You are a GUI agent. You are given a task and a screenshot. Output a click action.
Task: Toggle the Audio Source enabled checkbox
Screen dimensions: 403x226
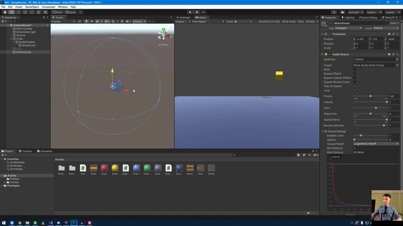(x=330, y=55)
